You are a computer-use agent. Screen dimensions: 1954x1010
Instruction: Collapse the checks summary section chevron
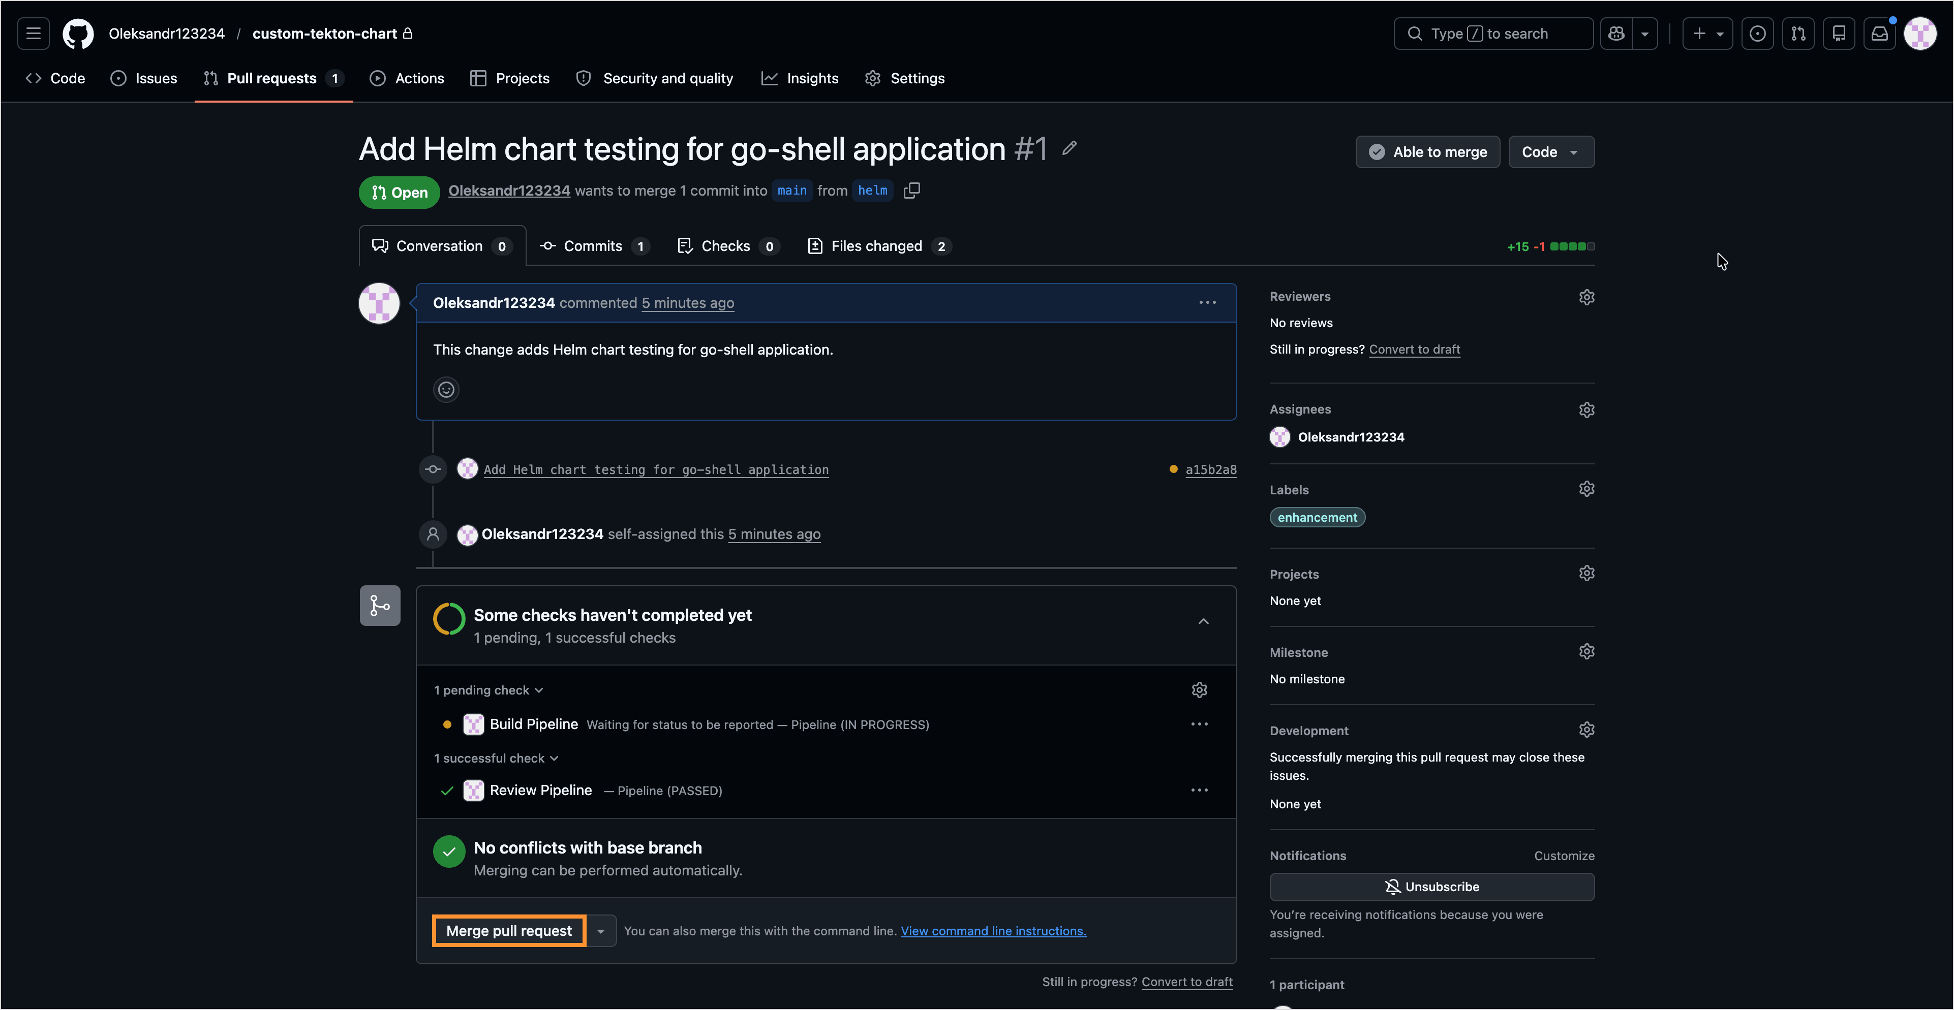pos(1204,622)
